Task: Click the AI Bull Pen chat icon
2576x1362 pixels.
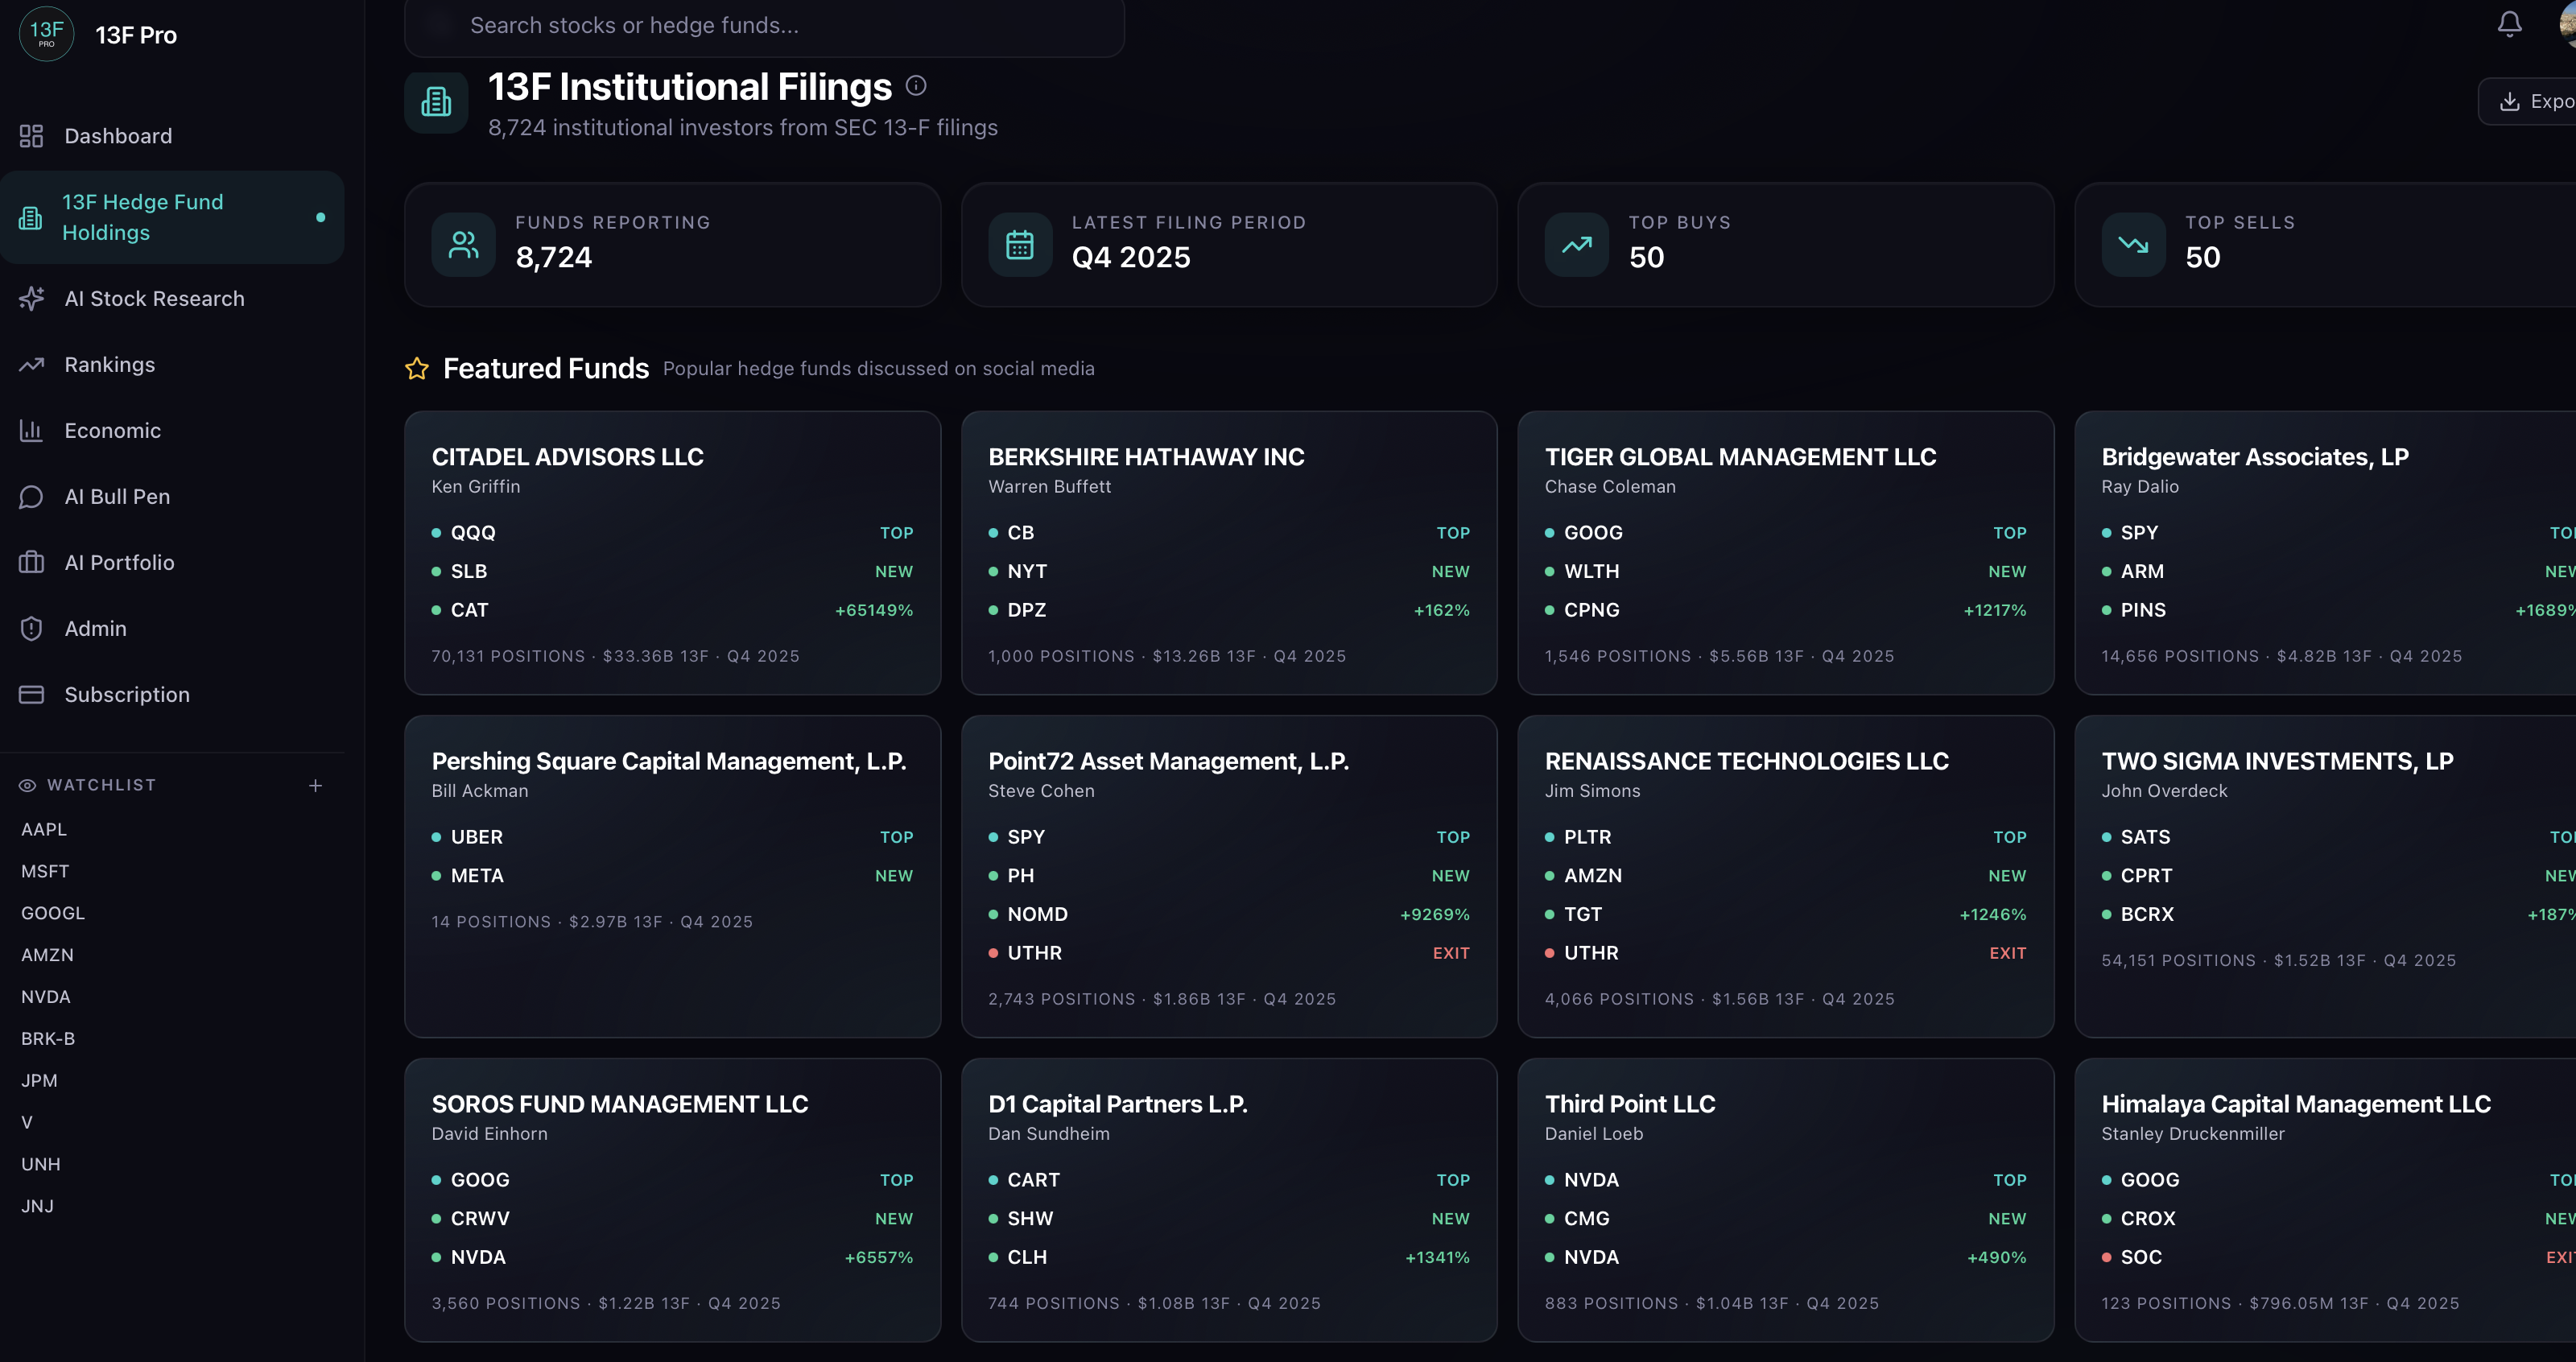Action: pos(31,496)
